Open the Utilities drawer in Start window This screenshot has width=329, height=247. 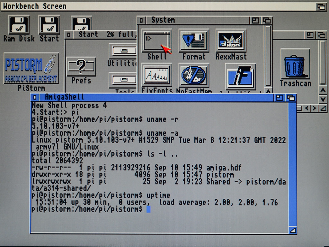[x=123, y=51]
